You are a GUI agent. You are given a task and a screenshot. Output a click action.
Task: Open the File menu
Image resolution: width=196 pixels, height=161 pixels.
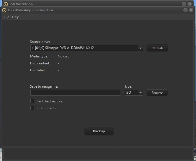click(6, 17)
